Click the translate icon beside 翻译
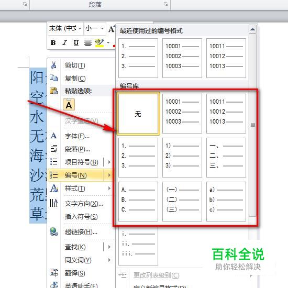The height and width of the screenshot is (288, 288). coord(54,273)
